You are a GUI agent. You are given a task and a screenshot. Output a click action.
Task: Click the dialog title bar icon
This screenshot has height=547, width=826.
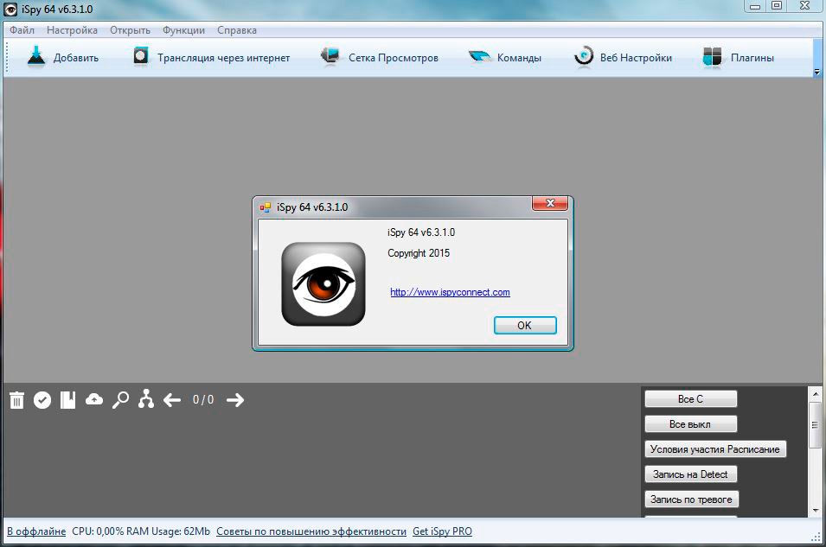(x=265, y=207)
